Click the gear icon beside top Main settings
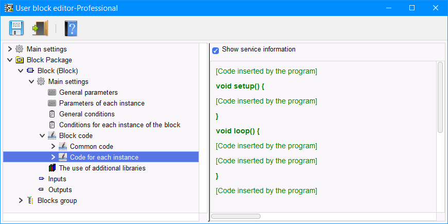The image size is (448, 224). click(20, 49)
